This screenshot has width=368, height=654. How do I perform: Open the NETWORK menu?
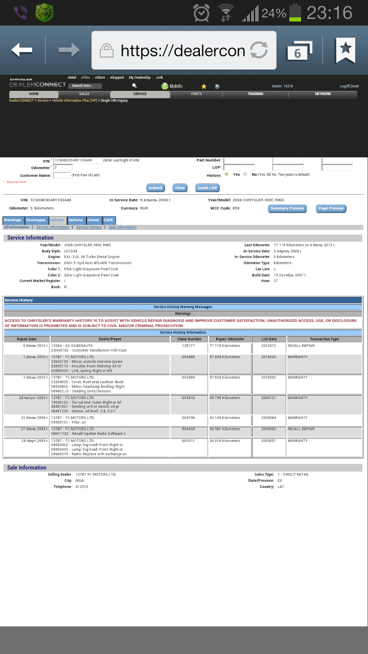[323, 94]
